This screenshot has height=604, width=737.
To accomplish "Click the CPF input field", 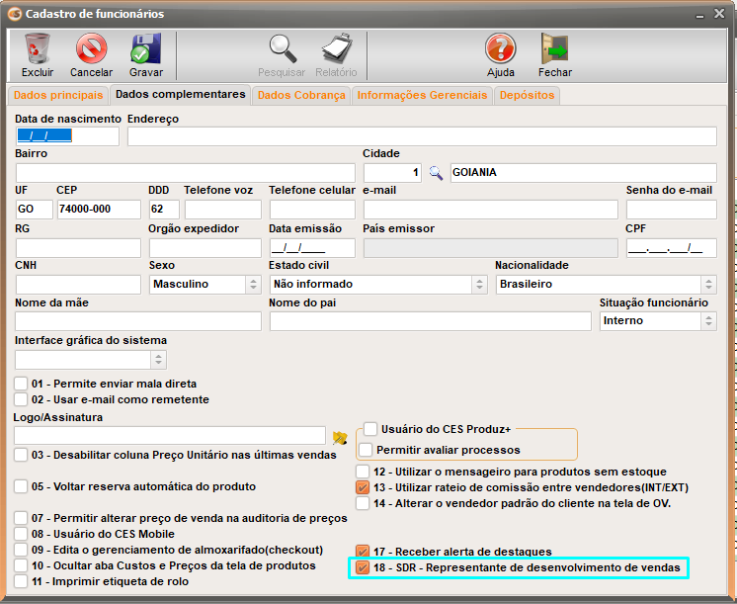I will pos(671,248).
